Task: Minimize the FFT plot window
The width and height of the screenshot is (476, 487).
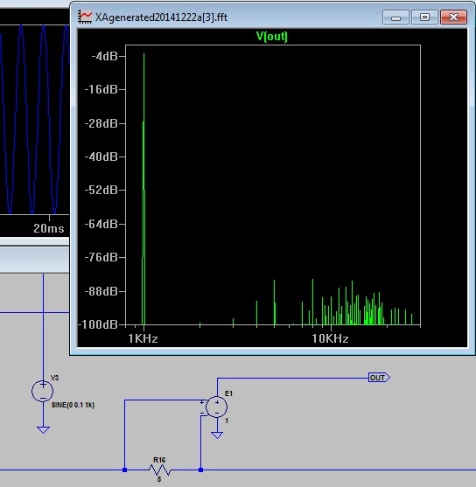Action: point(395,17)
